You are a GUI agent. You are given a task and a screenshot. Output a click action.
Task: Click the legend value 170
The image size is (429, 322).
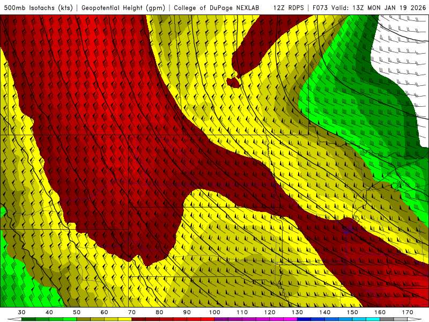coord(408,312)
